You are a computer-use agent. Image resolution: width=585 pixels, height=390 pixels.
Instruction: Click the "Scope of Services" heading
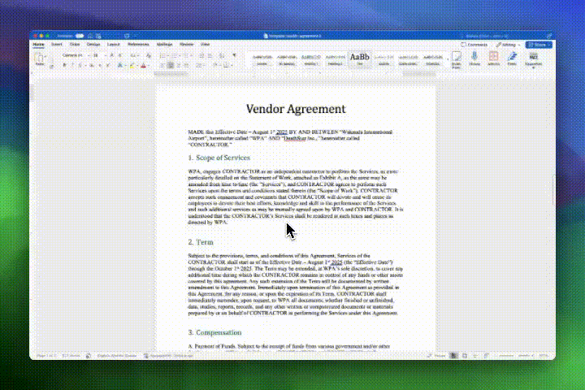pos(223,158)
